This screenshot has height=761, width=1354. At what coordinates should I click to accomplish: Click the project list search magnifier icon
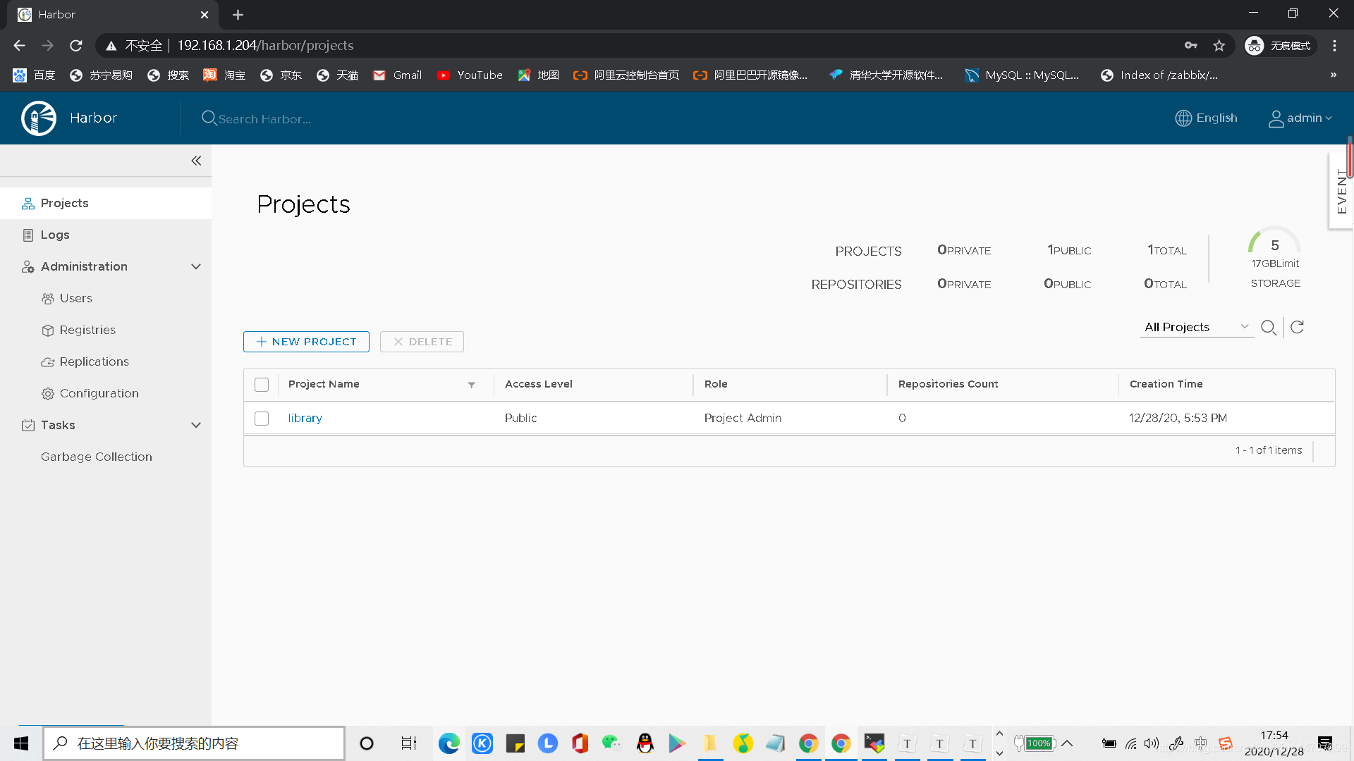(1268, 328)
